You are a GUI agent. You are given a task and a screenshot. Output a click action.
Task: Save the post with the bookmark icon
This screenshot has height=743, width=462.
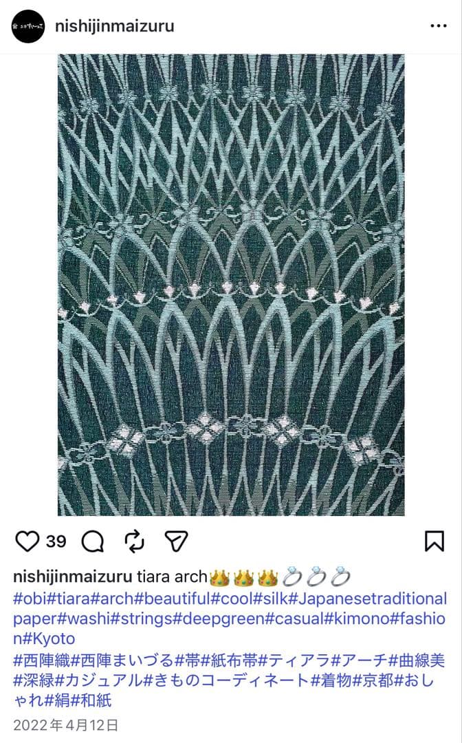point(434,541)
